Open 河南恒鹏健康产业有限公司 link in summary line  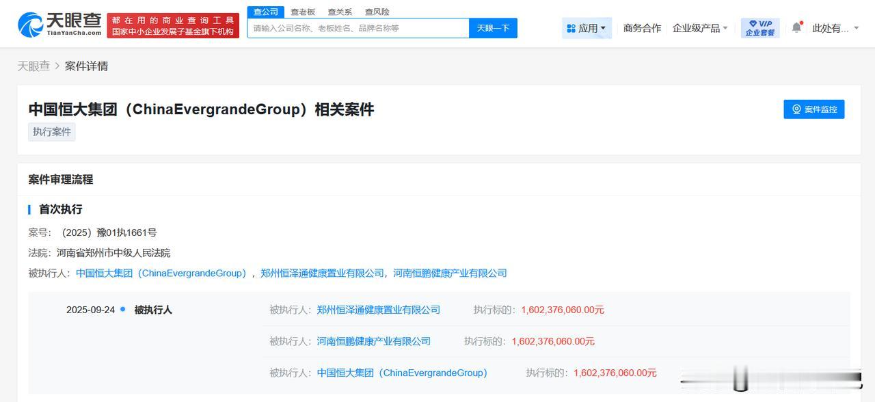(450, 273)
